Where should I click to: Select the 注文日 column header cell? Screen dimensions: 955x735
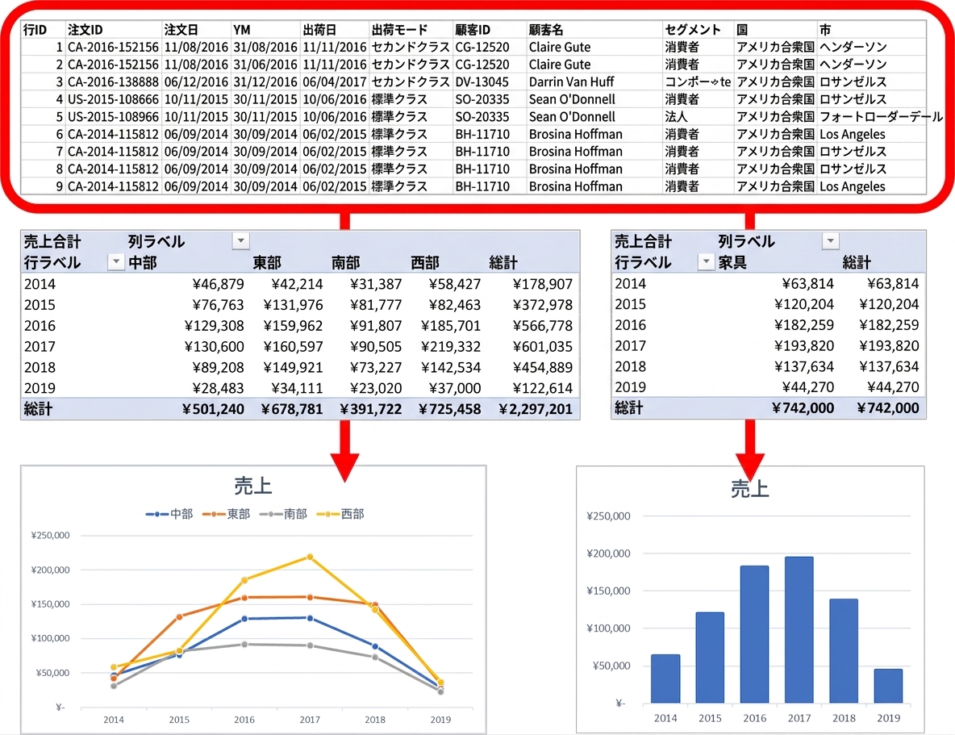[x=196, y=30]
